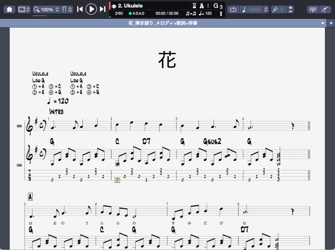The image size is (335, 250).
Task: Toggle the loop playback button
Action: [233, 9]
